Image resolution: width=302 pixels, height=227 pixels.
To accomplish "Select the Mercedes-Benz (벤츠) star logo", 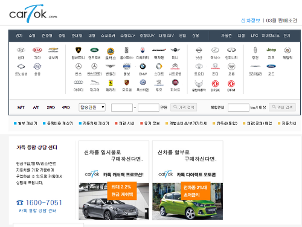I will pyautogui.click(x=79, y=66).
